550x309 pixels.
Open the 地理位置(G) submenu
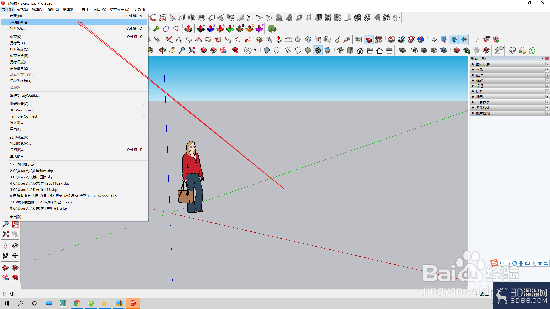(x=74, y=104)
